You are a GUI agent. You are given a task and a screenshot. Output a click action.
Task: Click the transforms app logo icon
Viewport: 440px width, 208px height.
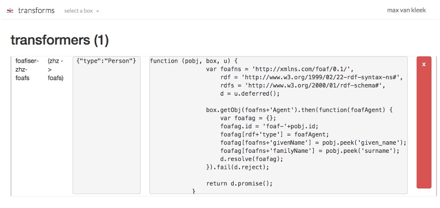tap(10, 11)
